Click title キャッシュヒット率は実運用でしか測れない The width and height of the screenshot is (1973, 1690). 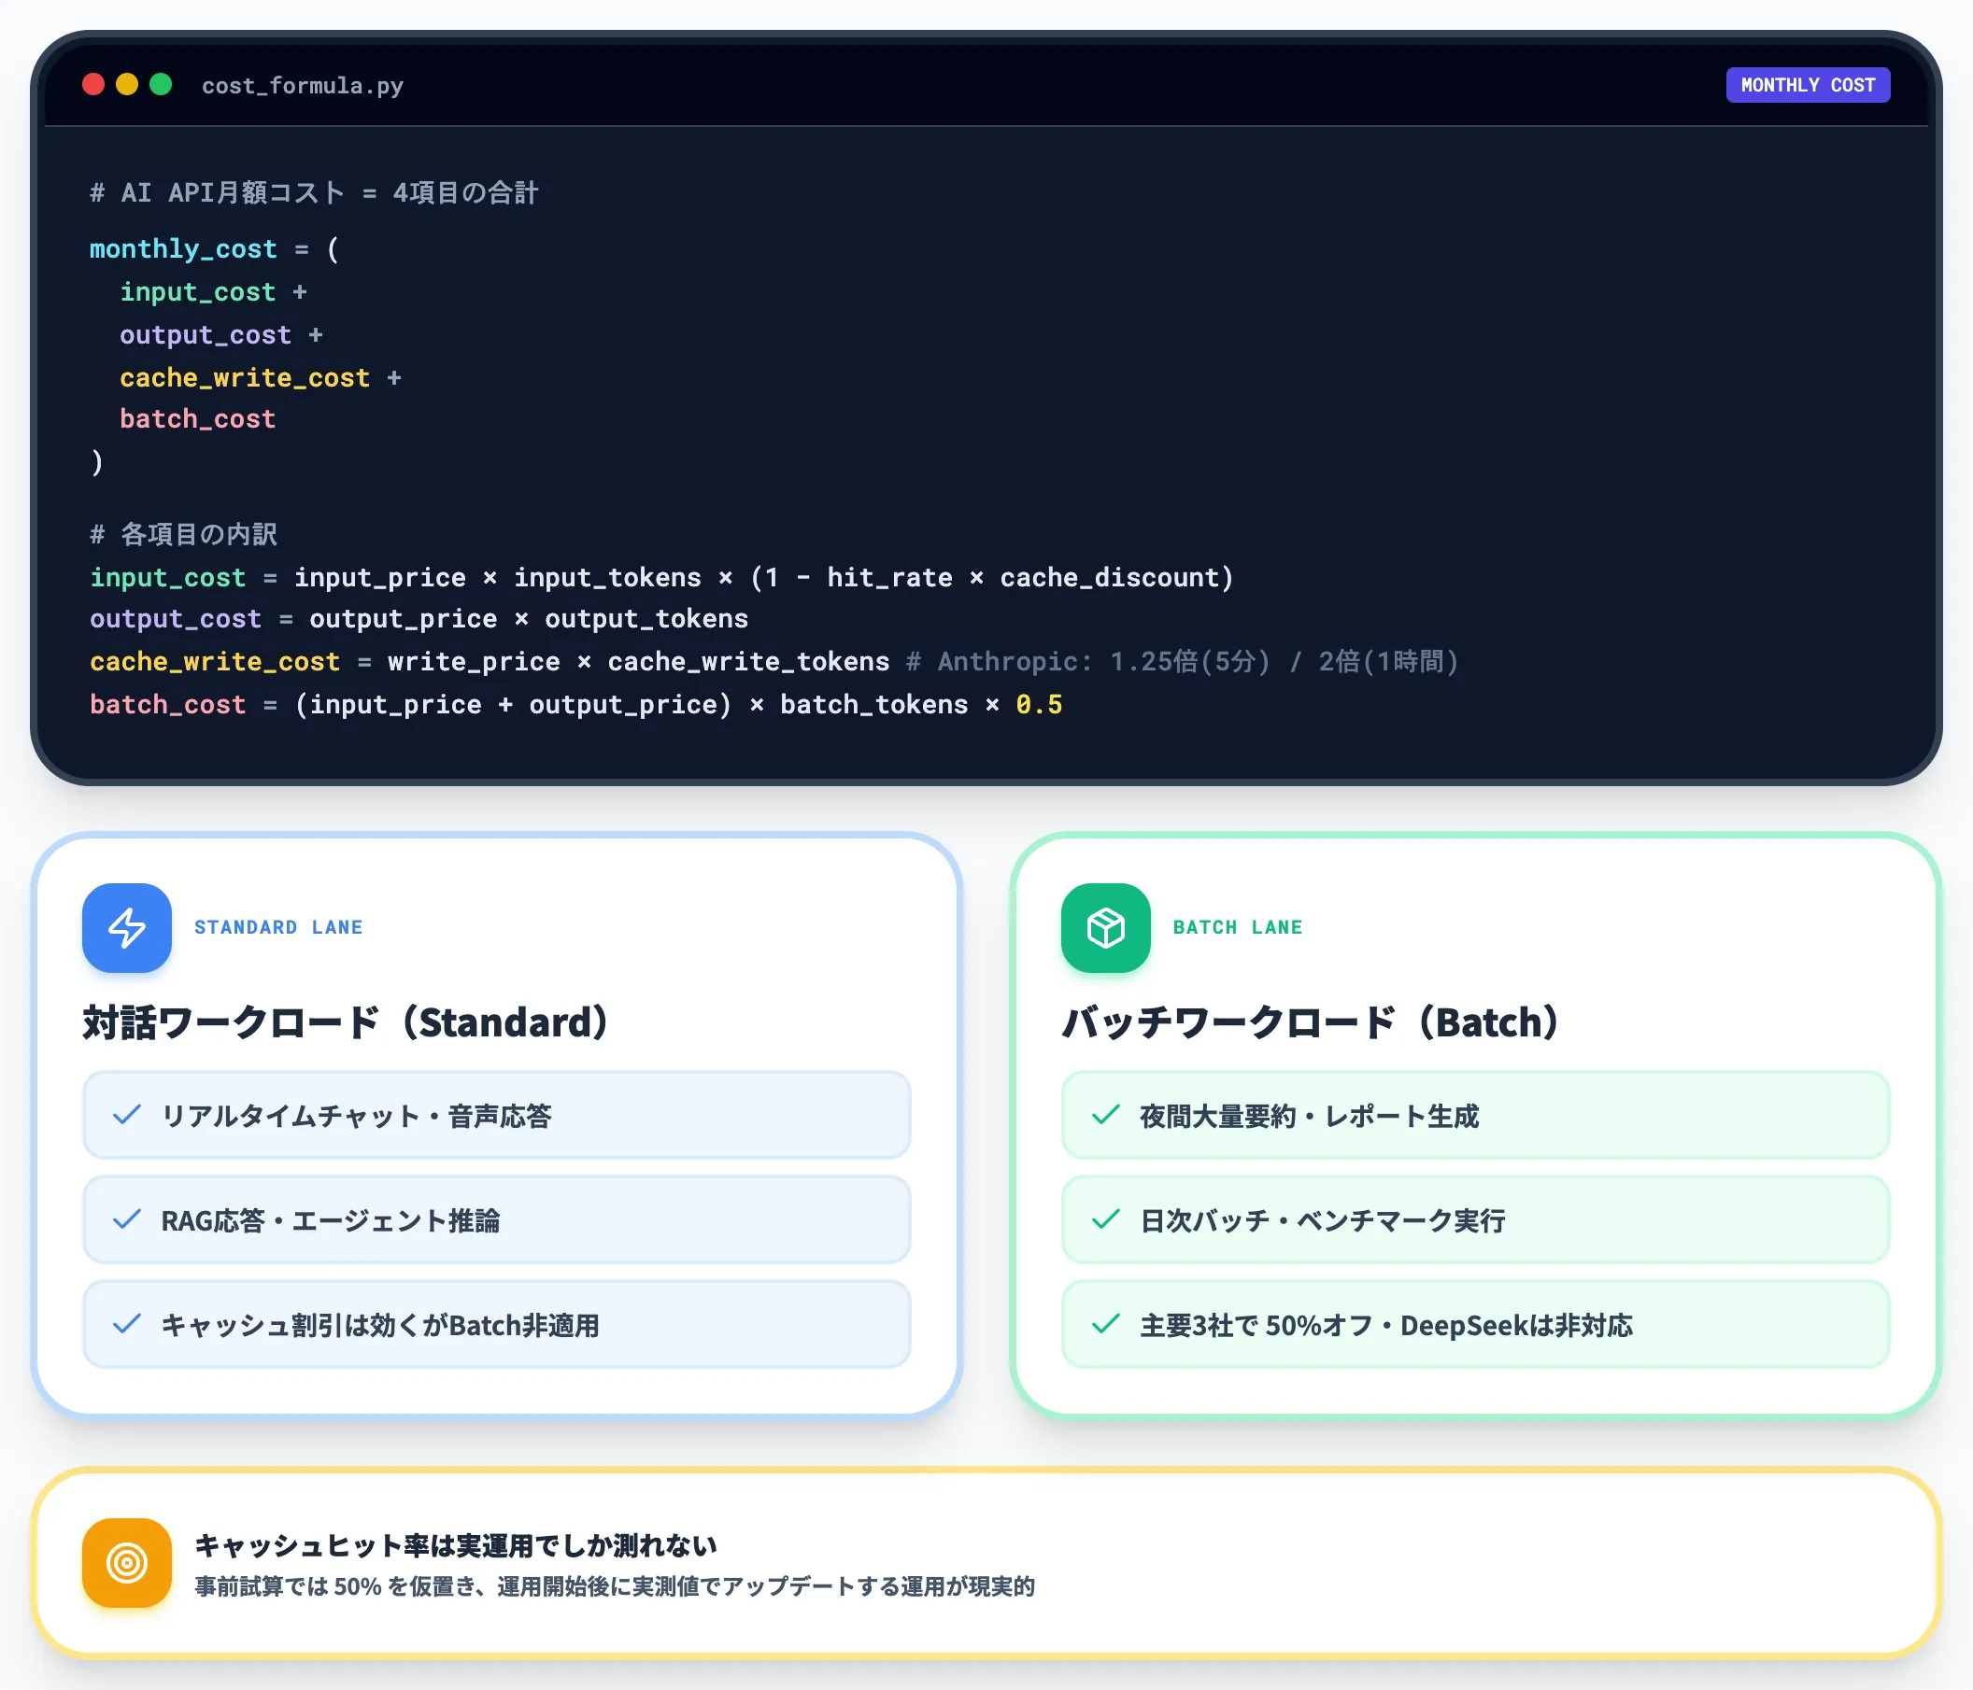click(x=456, y=1545)
